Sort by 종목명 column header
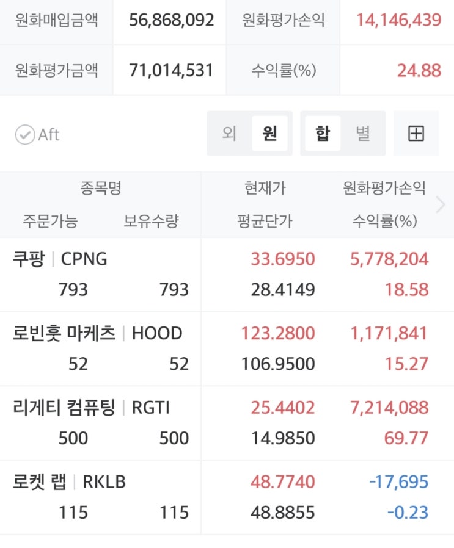This screenshot has height=548, width=454. point(101,188)
